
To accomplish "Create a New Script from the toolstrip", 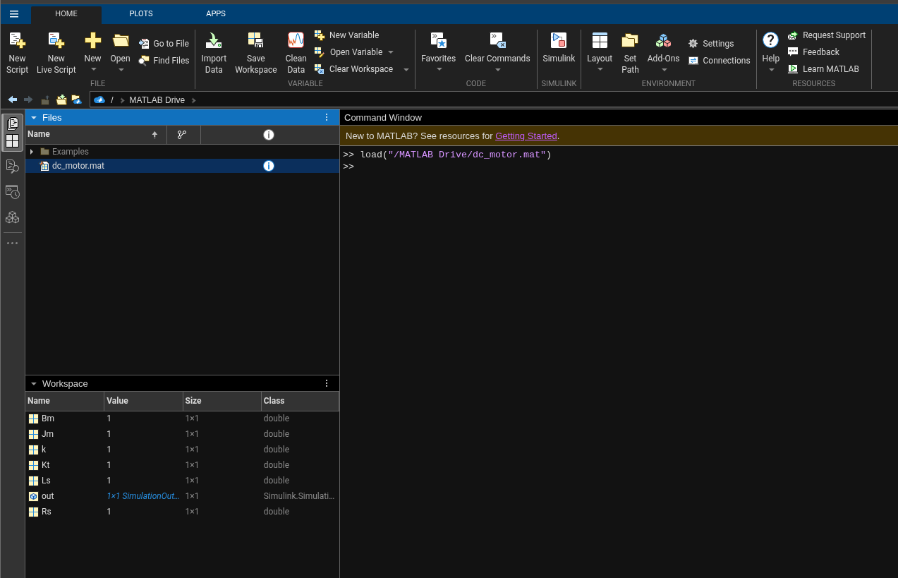I will click(17, 53).
